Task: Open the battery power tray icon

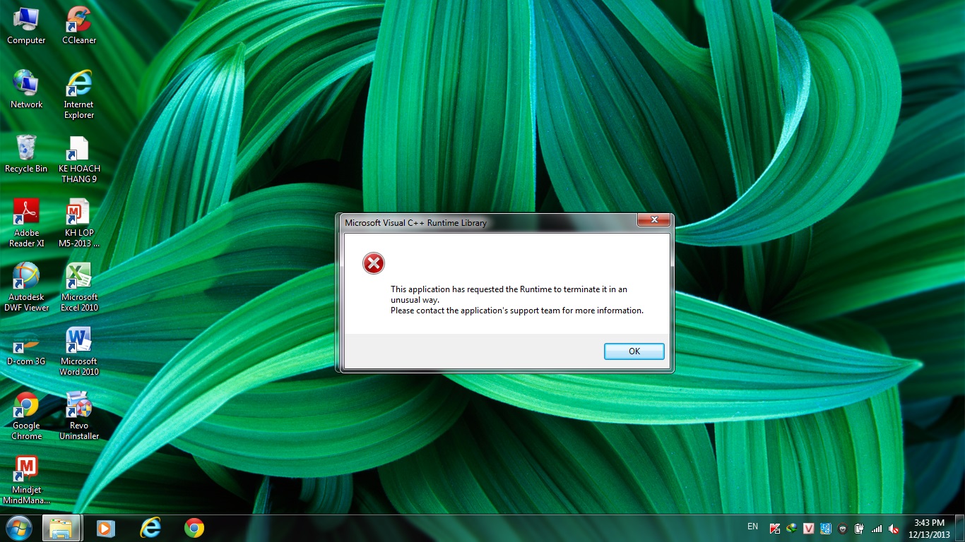Action: click(x=860, y=529)
